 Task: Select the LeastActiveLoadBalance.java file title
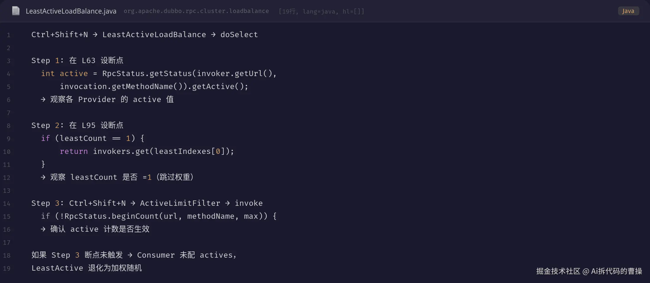[71, 11]
